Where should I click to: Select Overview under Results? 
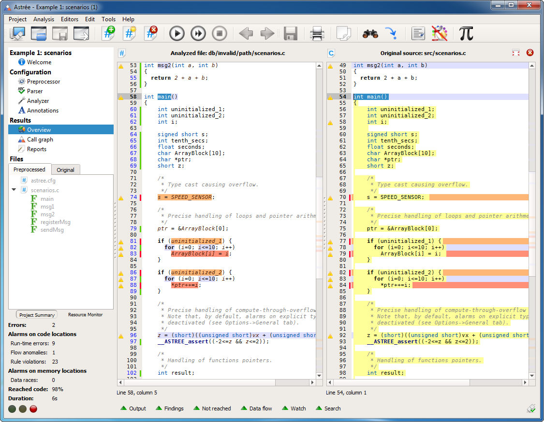(x=61, y=129)
